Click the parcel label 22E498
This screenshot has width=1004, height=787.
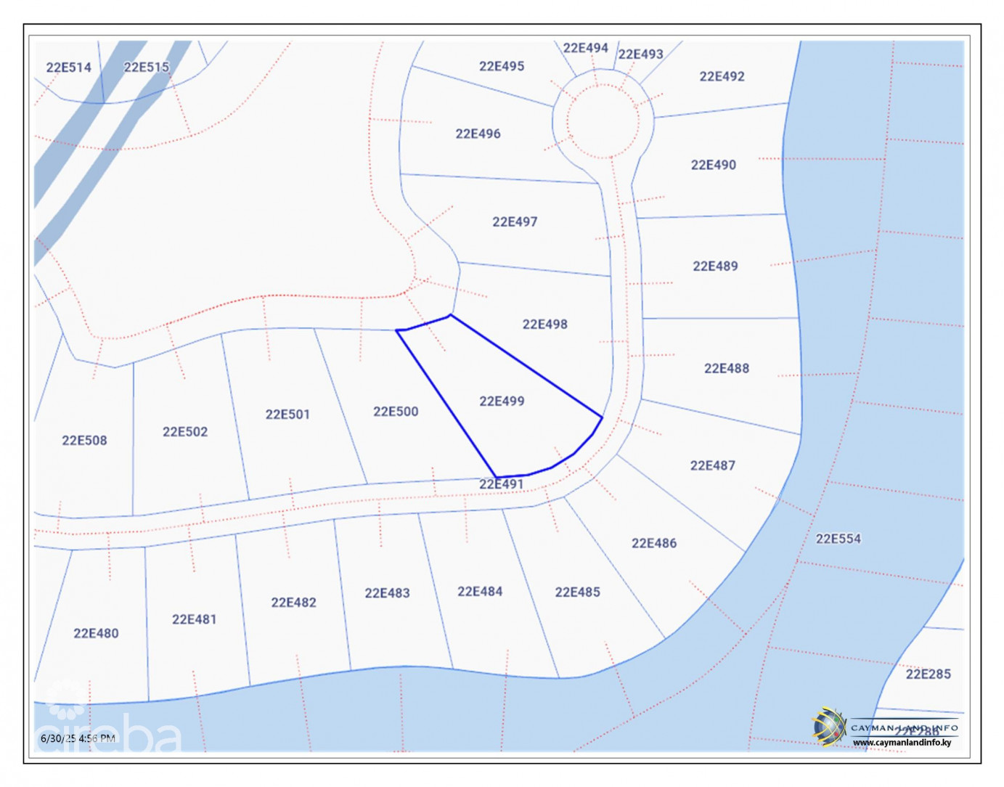pos(544,325)
